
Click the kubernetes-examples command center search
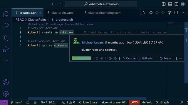pyautogui.click(x=101, y=4)
